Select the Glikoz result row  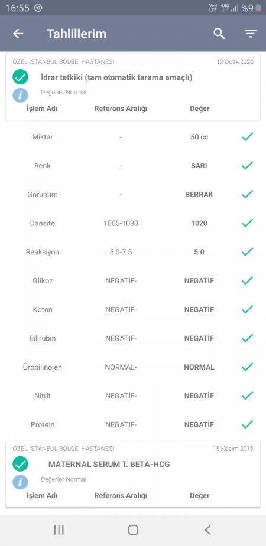click(133, 280)
